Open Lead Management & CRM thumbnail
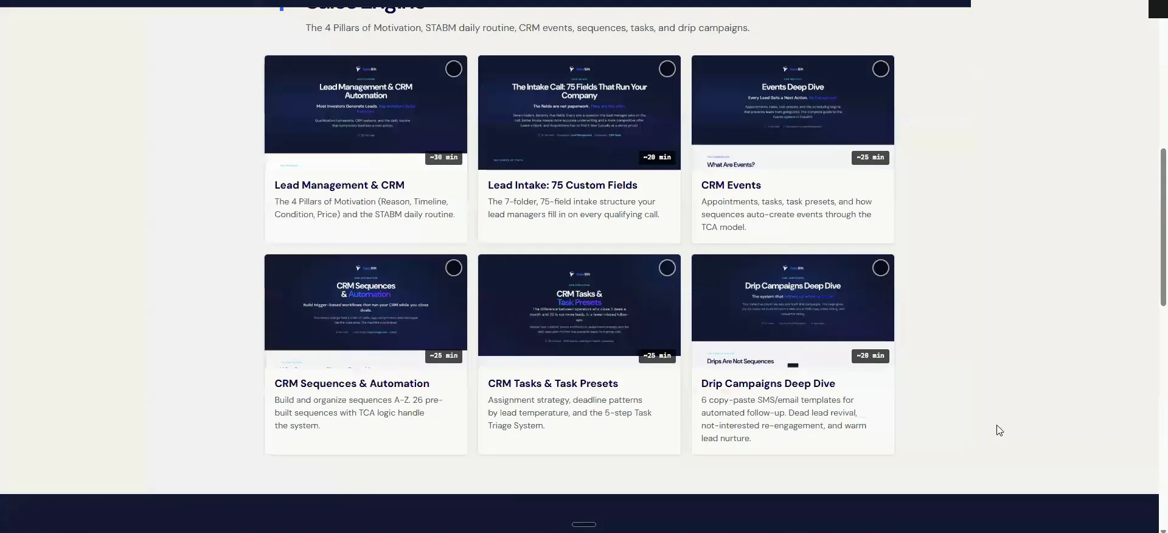 (366, 113)
